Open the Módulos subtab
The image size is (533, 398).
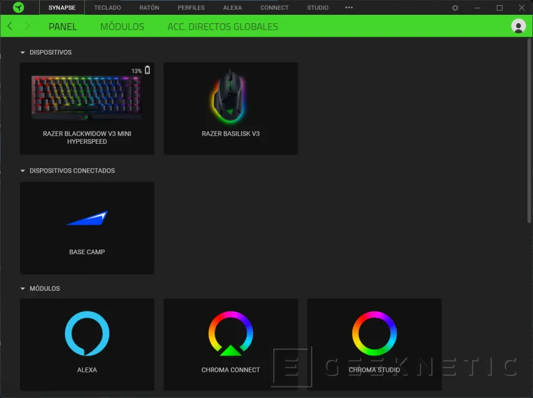pyautogui.click(x=122, y=26)
